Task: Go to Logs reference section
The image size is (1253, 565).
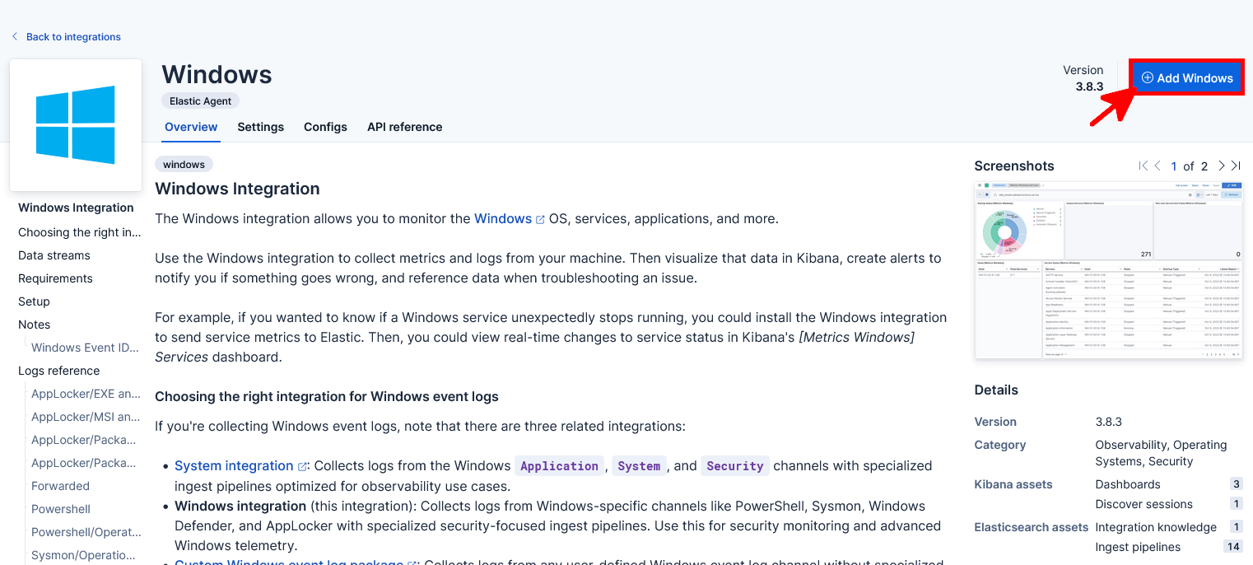Action: [59, 371]
